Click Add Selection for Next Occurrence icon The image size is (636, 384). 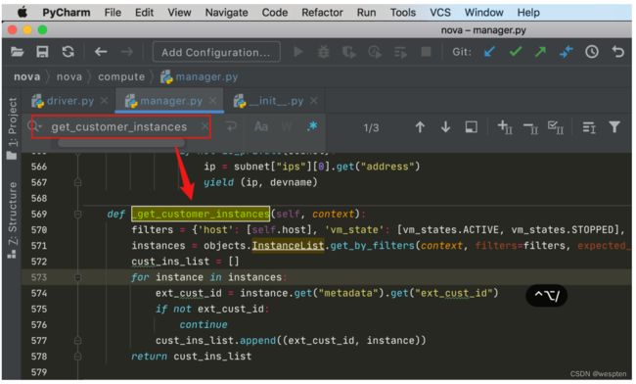505,127
